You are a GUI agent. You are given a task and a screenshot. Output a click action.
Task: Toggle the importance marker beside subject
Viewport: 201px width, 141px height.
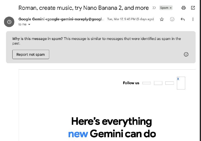(x=154, y=8)
